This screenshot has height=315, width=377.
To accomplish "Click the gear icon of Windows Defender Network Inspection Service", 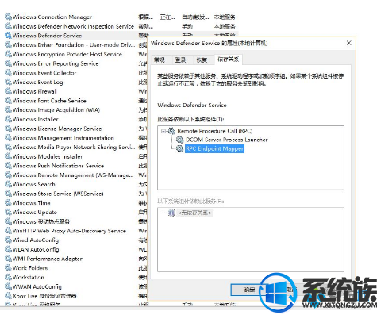I will 8,26.
